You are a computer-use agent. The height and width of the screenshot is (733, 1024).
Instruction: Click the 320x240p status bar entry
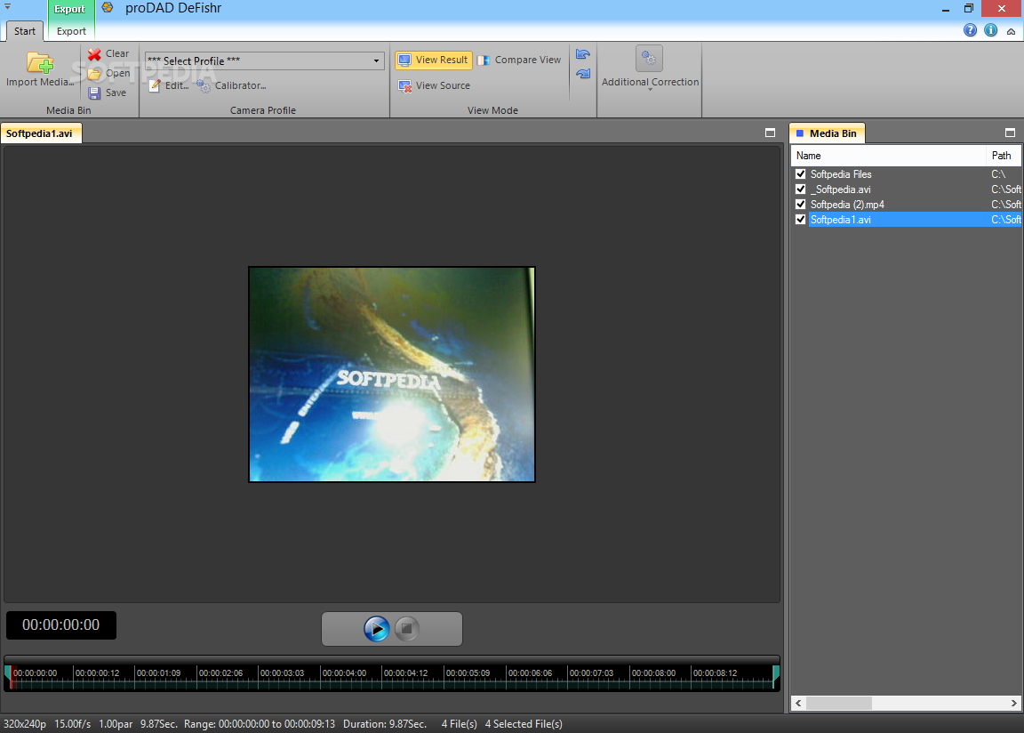point(25,724)
